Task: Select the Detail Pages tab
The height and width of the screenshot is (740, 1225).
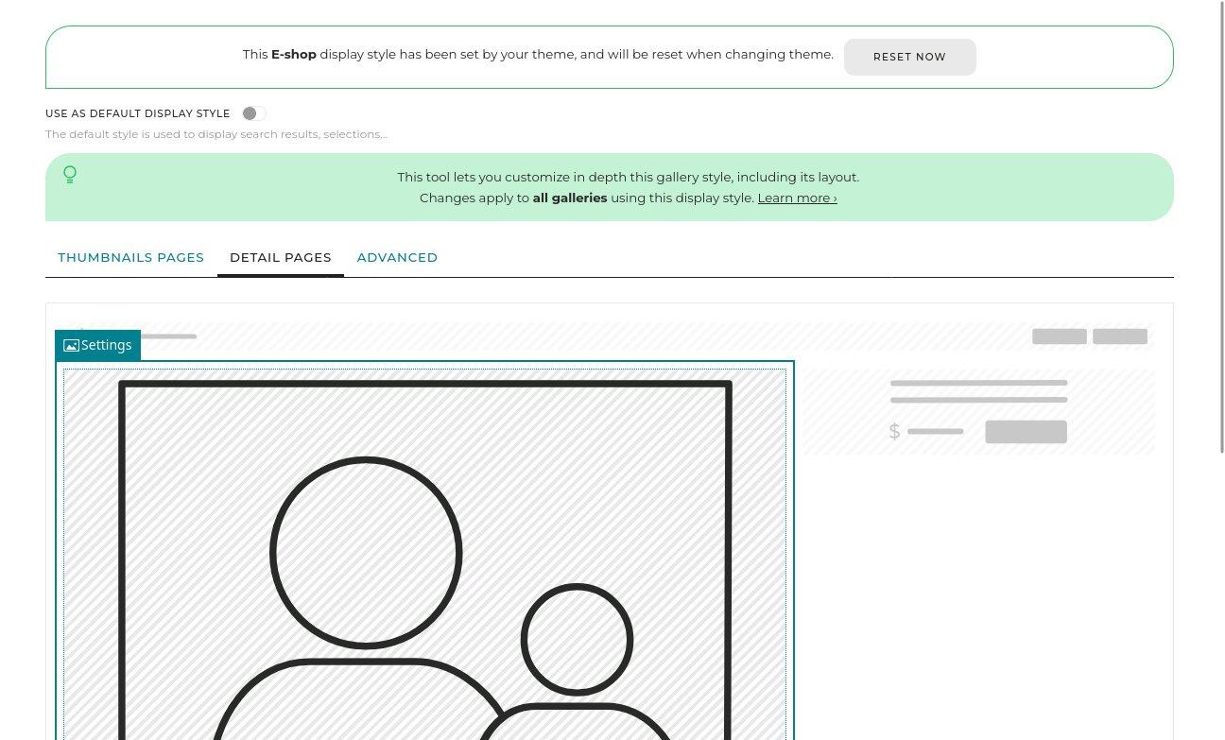Action: pyautogui.click(x=281, y=257)
